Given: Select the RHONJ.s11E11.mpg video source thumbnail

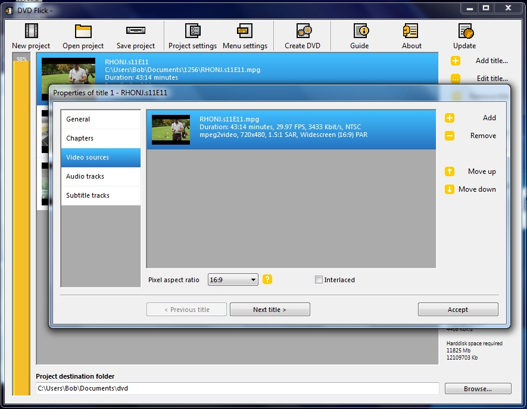Looking at the screenshot, I should [x=171, y=130].
